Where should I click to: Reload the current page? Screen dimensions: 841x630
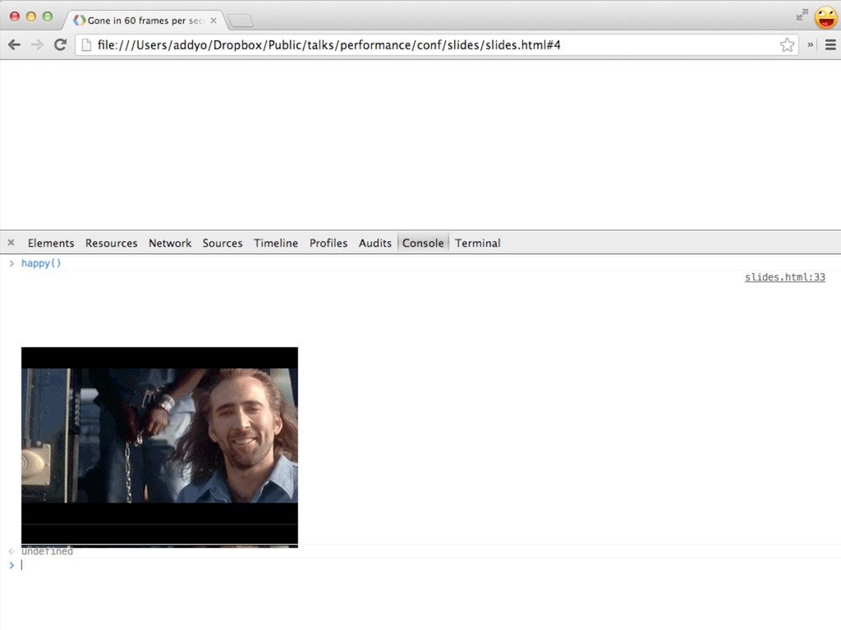(60, 45)
